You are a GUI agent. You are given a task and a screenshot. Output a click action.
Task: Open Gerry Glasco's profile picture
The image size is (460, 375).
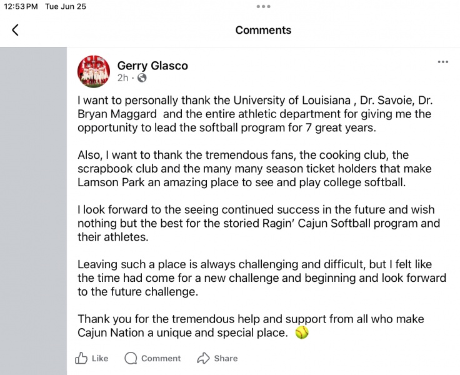pos(94,71)
